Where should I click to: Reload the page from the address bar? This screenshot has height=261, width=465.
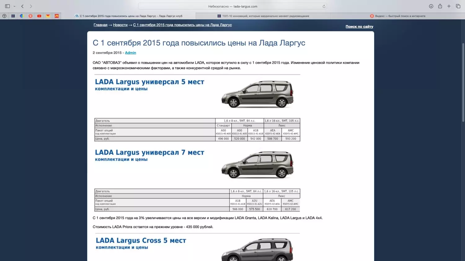pos(324,6)
